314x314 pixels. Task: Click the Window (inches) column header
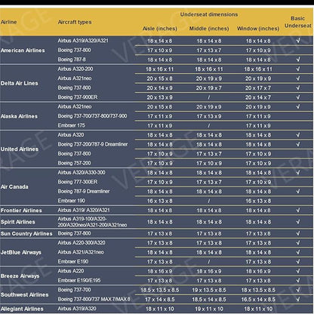tap(258, 29)
